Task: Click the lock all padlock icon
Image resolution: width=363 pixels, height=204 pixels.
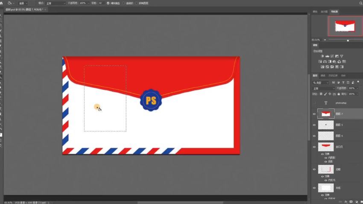Action: [x=339, y=94]
